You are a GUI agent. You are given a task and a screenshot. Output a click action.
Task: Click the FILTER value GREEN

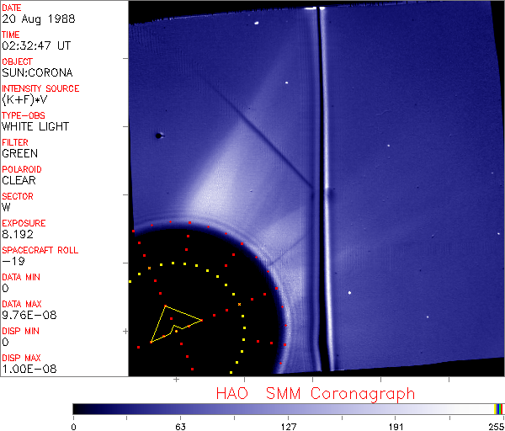(19, 153)
